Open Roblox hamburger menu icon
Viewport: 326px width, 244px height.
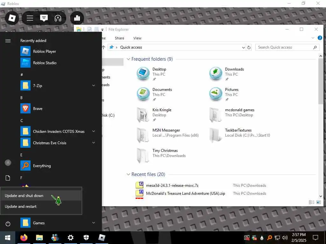(x=30, y=18)
